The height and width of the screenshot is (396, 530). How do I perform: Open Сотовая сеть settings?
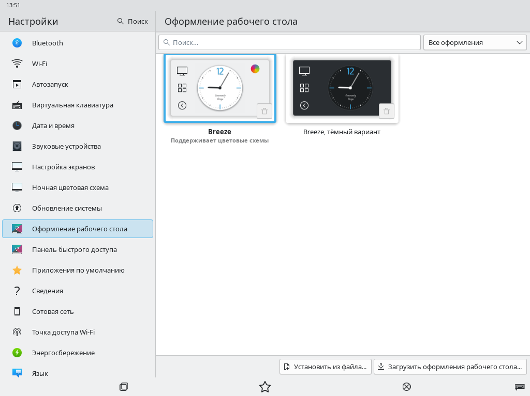pyautogui.click(x=78, y=311)
